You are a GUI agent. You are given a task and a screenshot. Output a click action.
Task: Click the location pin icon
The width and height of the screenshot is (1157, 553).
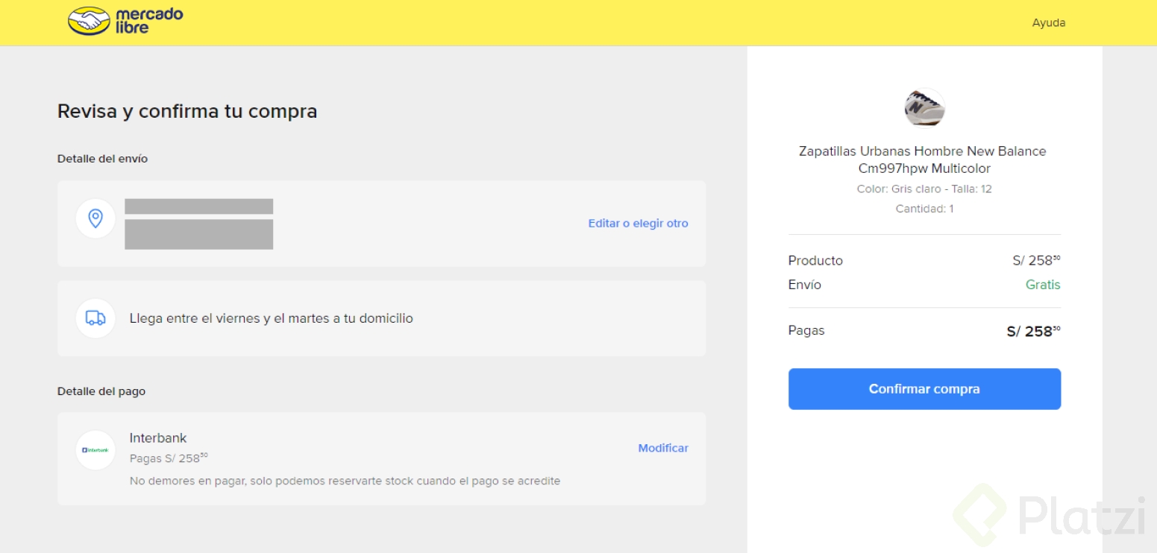coord(95,218)
